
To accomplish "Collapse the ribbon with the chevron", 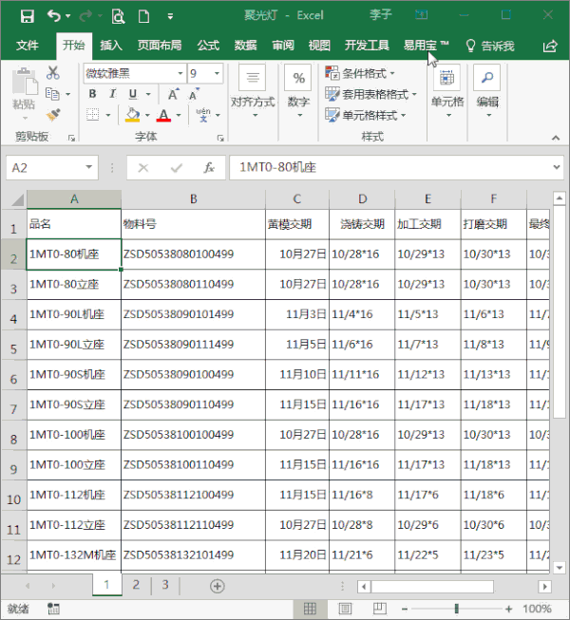I will (556, 138).
